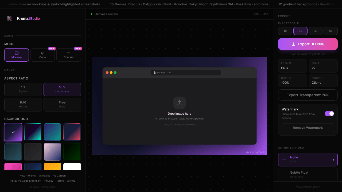Set export scale to 2×

point(300,31)
